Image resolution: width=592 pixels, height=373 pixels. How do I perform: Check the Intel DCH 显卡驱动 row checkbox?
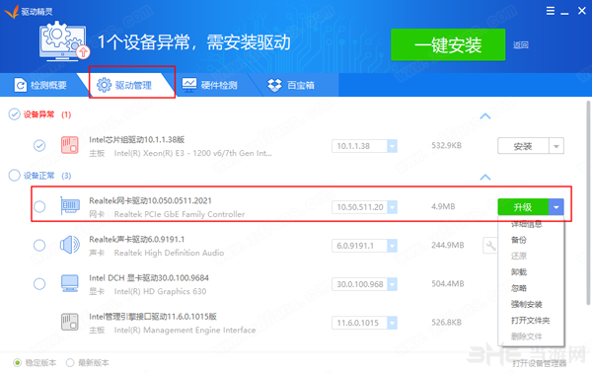point(39,284)
